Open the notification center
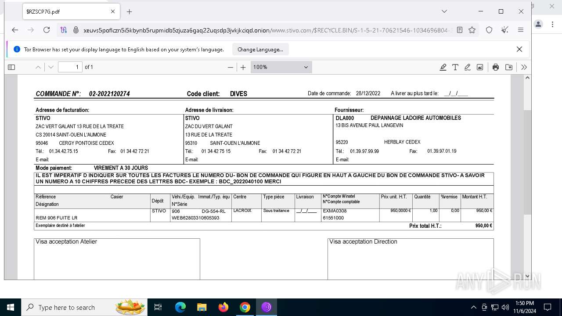 548,307
